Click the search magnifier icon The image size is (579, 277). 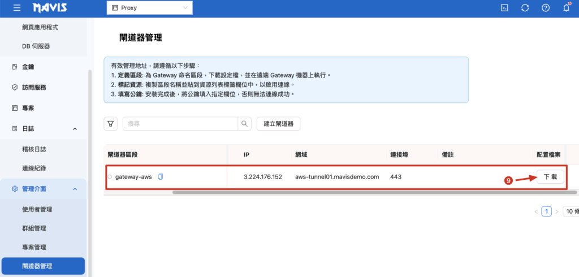pyautogui.click(x=245, y=124)
